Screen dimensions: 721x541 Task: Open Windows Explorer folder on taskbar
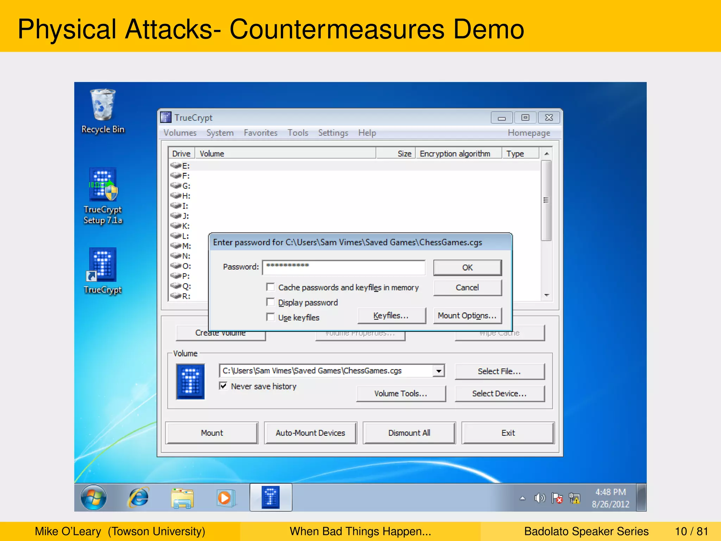(182, 498)
